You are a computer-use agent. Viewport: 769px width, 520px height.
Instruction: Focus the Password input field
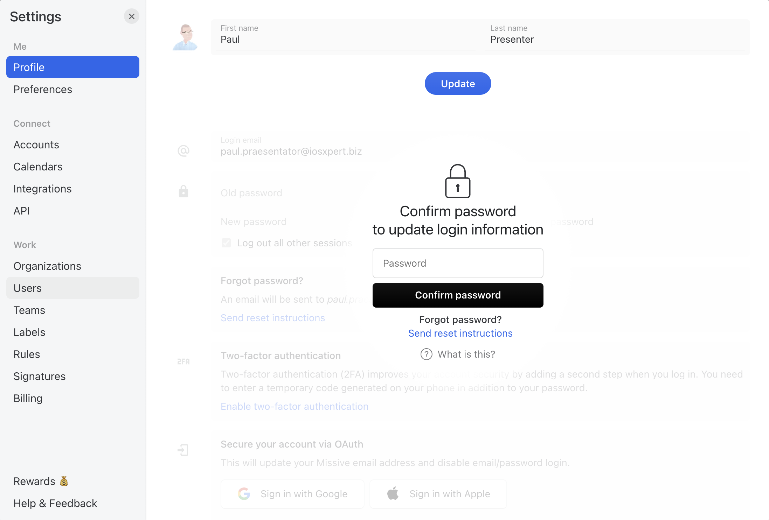(x=458, y=263)
